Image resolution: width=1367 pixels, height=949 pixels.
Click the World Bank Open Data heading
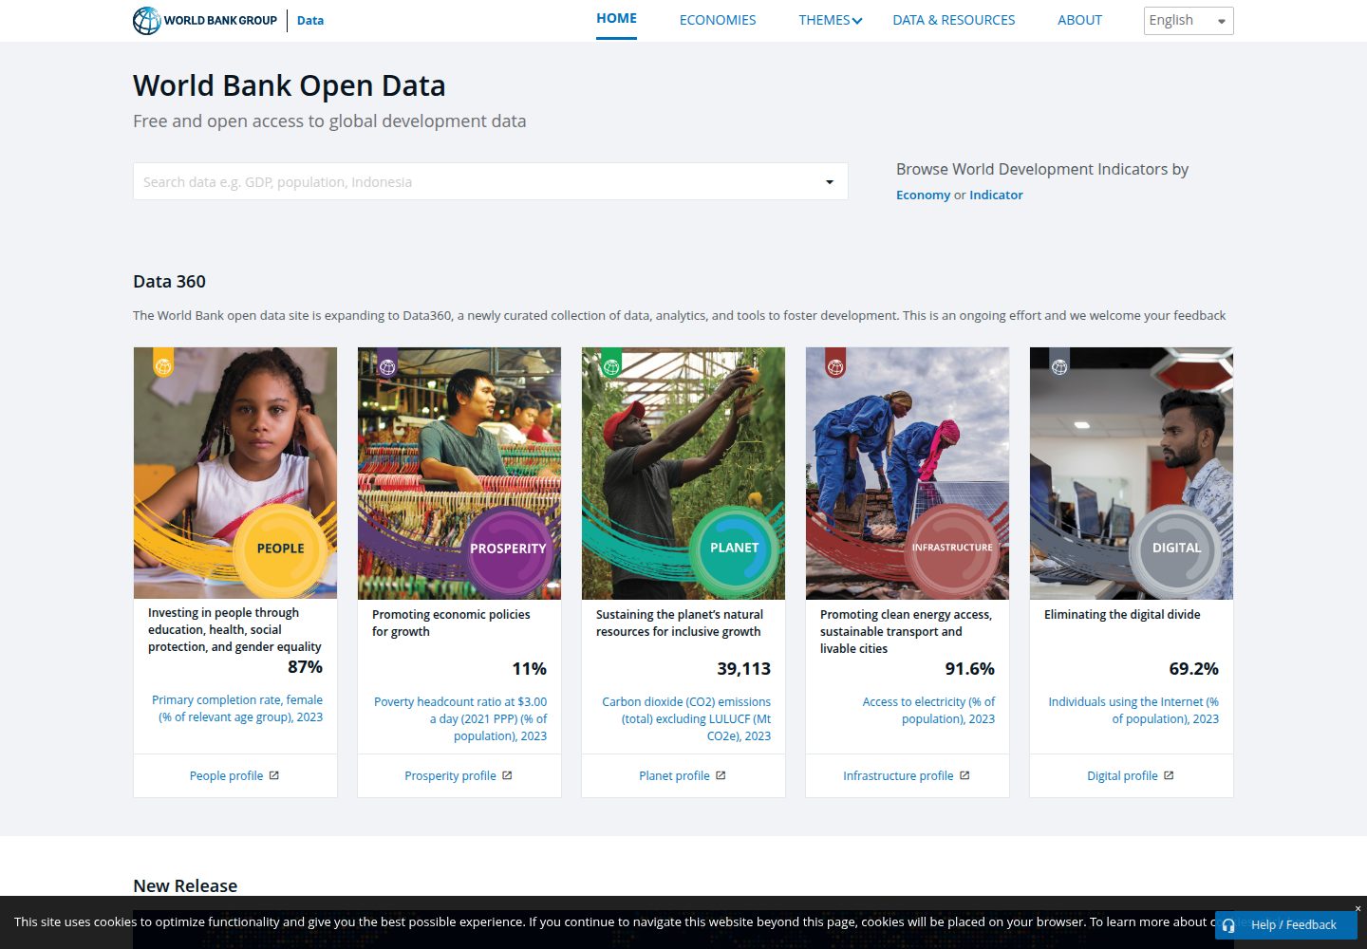click(289, 85)
